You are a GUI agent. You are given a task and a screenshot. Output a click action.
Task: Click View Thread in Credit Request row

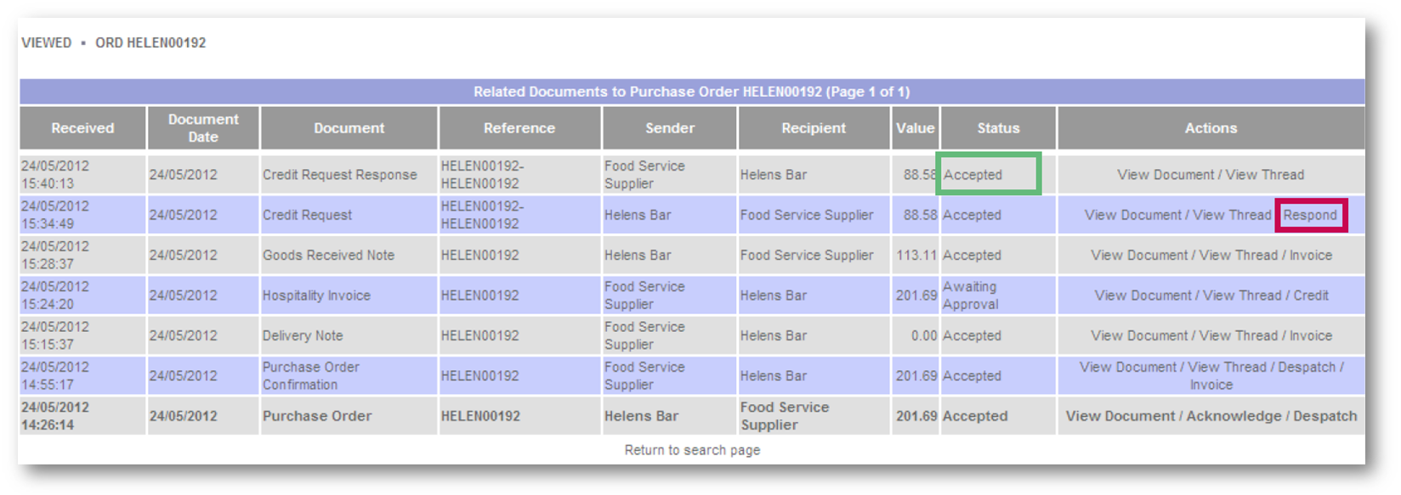pyautogui.click(x=1231, y=215)
